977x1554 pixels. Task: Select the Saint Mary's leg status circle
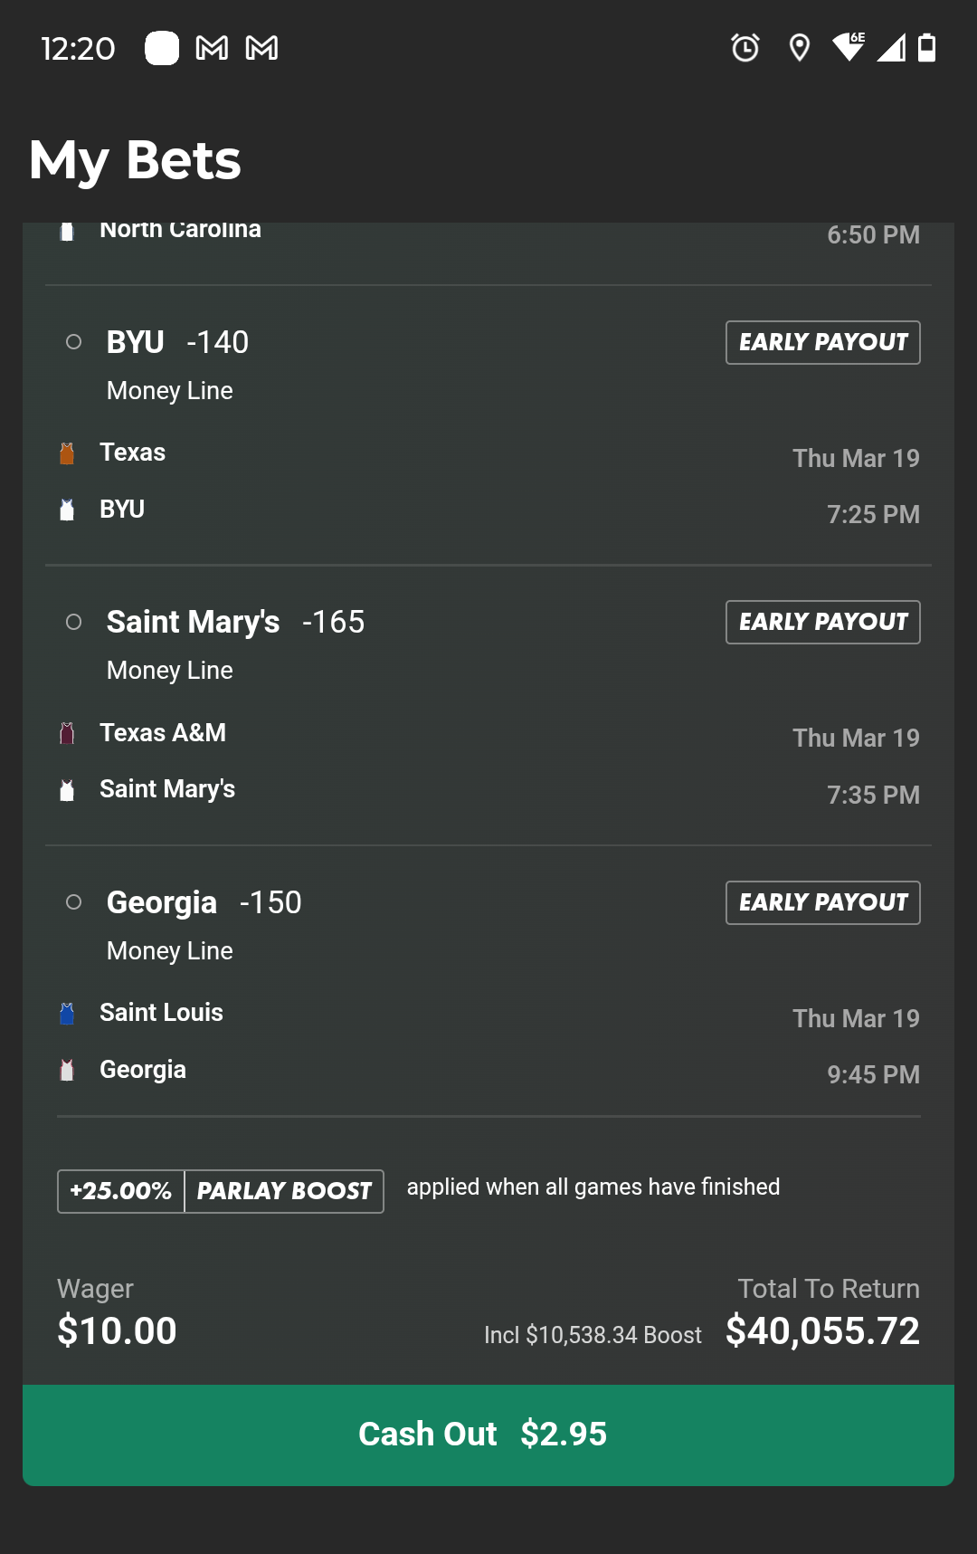74,622
